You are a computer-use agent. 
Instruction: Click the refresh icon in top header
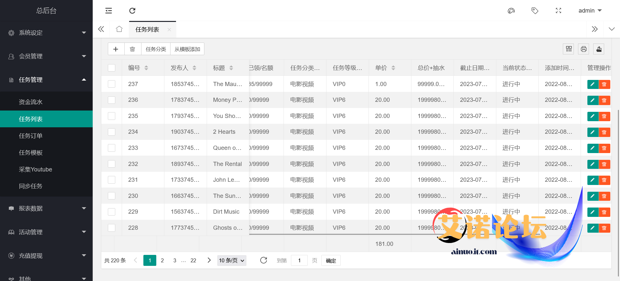click(x=132, y=11)
